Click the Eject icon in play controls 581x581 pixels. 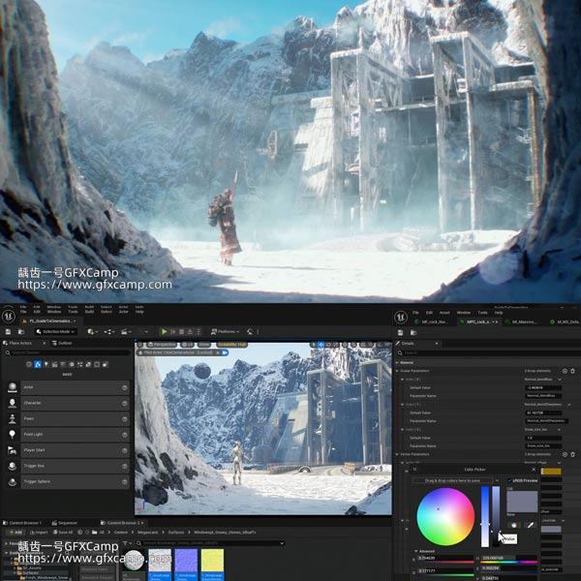pyautogui.click(x=190, y=331)
